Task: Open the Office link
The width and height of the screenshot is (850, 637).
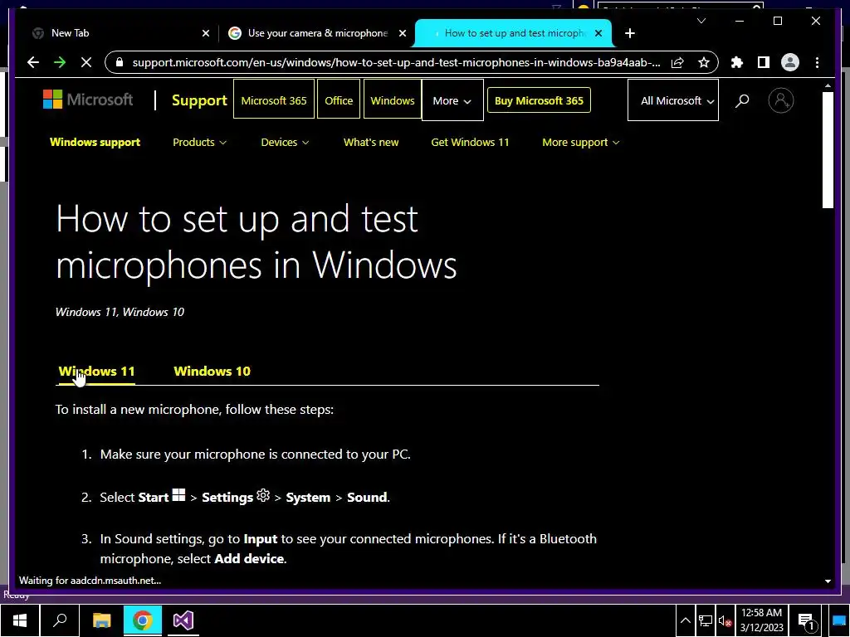Action: [339, 100]
